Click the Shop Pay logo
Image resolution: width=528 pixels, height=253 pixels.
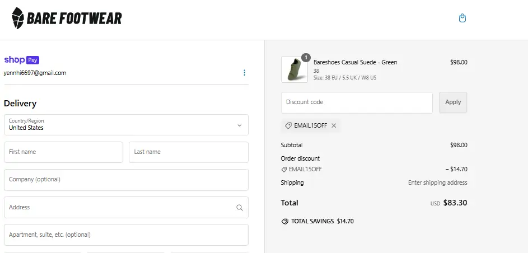[21, 60]
